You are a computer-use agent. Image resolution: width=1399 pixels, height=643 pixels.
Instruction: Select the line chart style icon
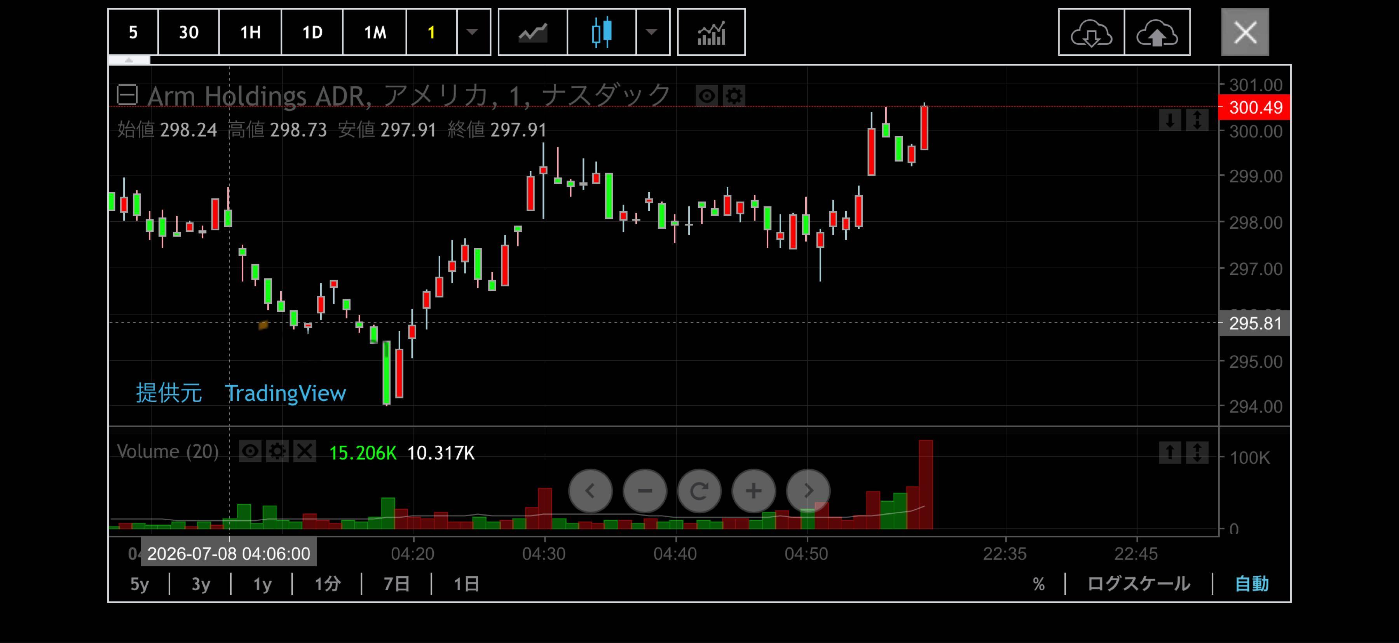coord(532,33)
